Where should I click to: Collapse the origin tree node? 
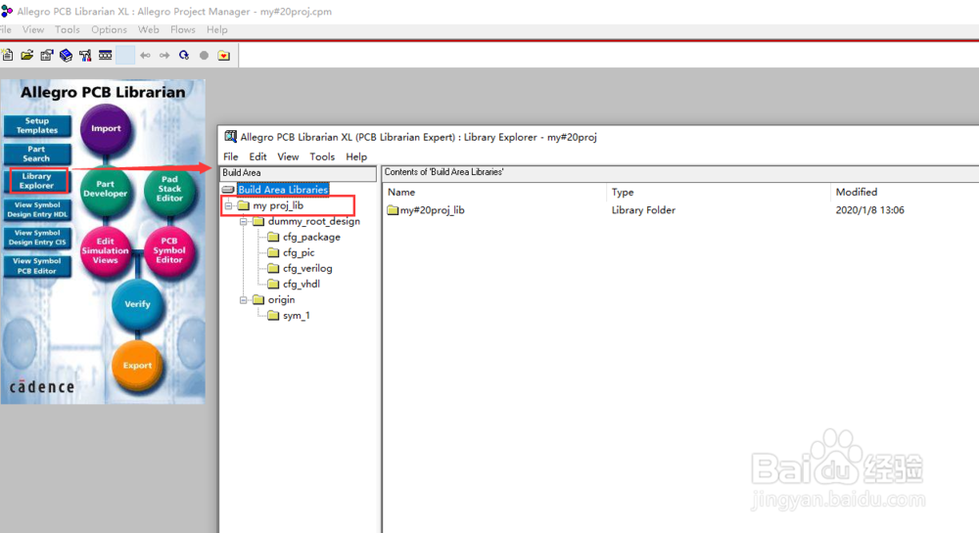(244, 300)
